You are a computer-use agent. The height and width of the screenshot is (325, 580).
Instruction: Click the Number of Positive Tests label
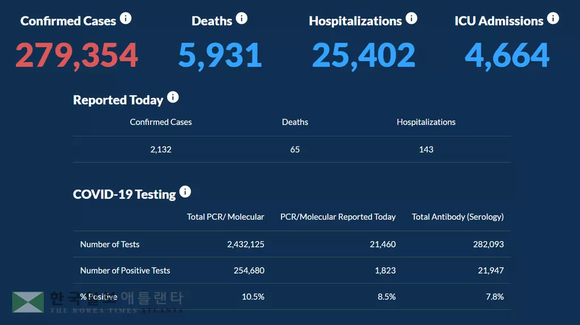coord(125,271)
